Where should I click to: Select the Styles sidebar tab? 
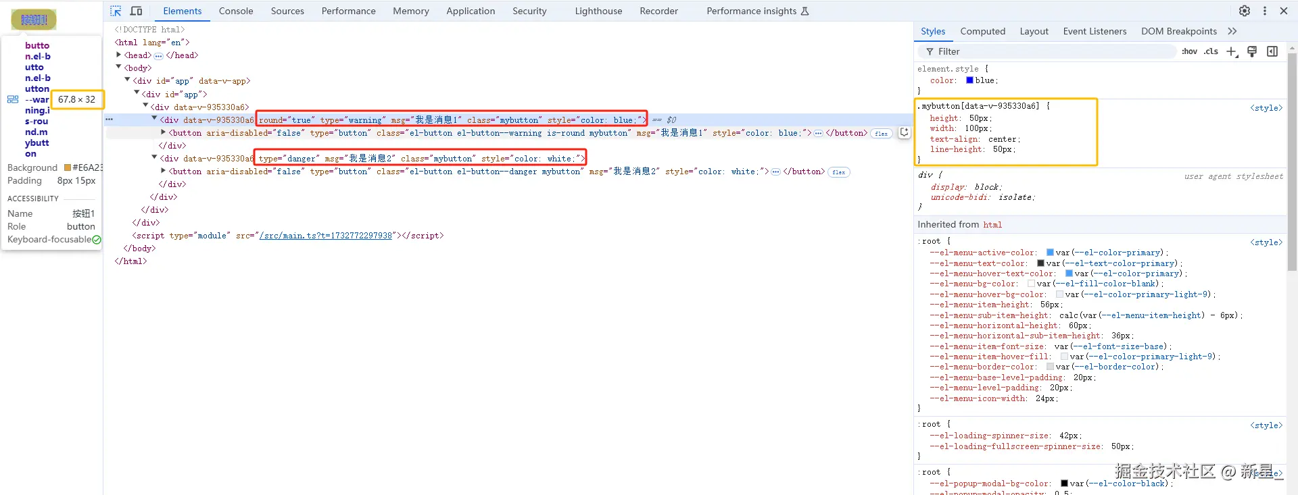(x=933, y=31)
